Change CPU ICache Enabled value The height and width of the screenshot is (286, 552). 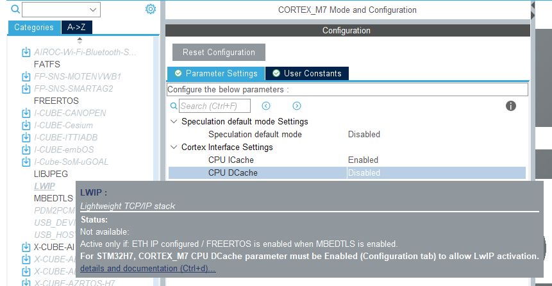(x=363, y=160)
